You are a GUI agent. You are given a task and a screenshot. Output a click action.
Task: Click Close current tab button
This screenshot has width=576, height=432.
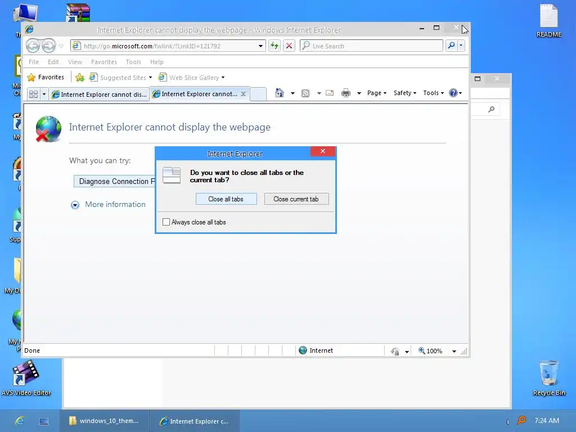point(296,199)
